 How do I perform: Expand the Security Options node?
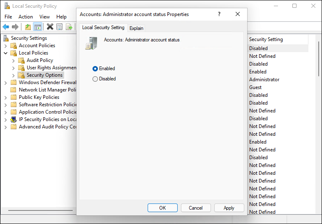(x=13, y=75)
